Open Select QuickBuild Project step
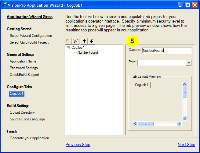Viewport: 200px width, 153px height. click(29, 42)
